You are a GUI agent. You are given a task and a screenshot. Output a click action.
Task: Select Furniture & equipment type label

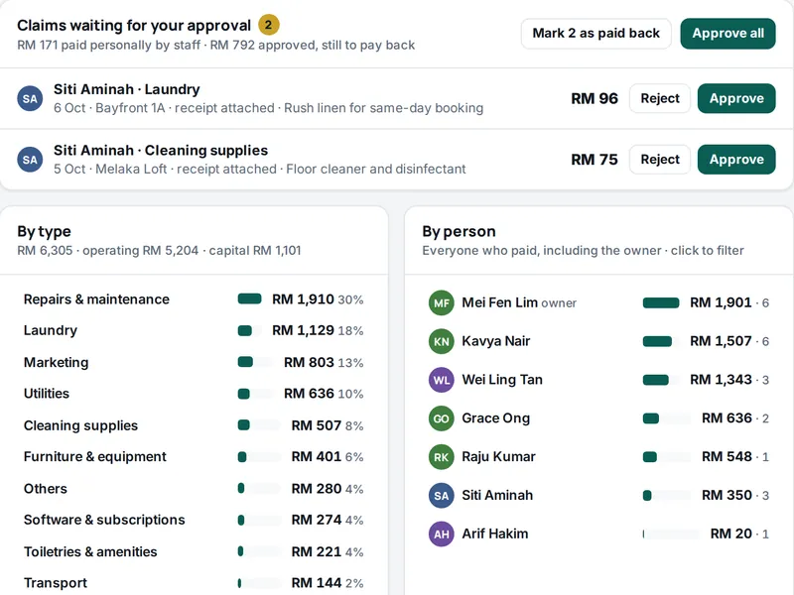(x=94, y=456)
